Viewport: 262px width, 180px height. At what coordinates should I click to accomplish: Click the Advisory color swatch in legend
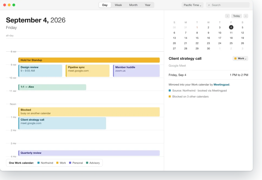(x=87, y=163)
